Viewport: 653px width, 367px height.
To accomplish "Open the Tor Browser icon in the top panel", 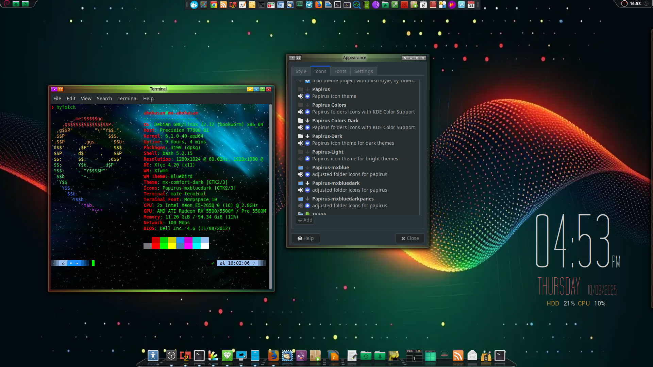I will pyautogui.click(x=376, y=5).
